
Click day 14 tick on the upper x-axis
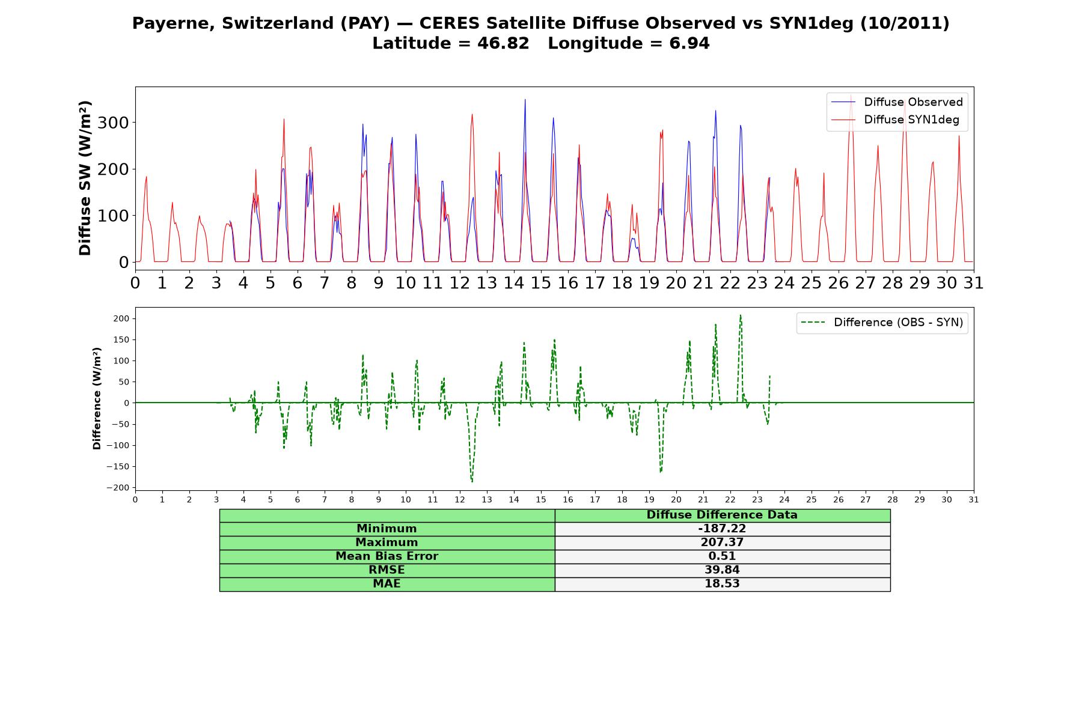point(513,282)
